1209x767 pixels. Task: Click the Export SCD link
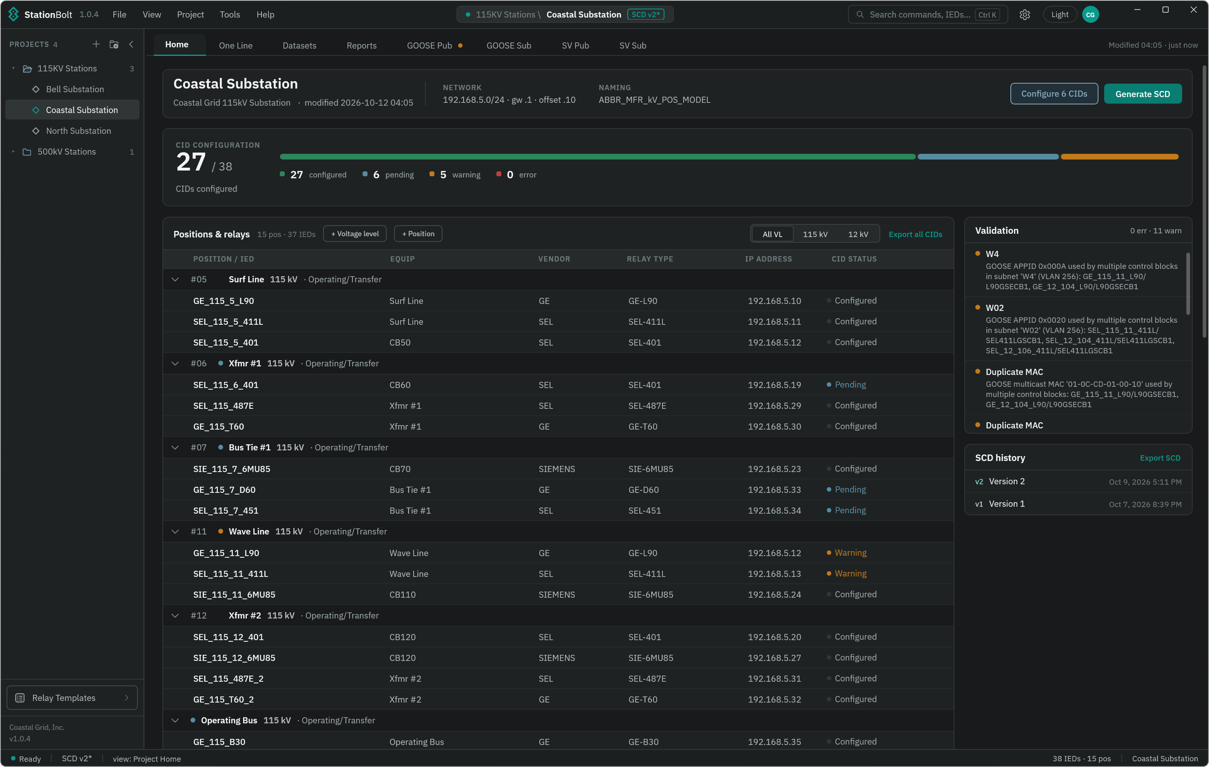(x=1160, y=458)
